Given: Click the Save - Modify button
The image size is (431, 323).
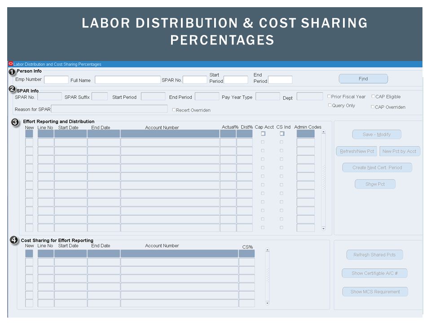Looking at the screenshot, I should (x=377, y=135).
